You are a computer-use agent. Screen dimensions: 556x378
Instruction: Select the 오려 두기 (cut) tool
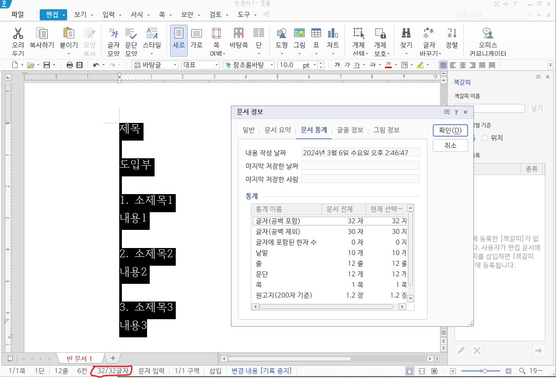[18, 41]
